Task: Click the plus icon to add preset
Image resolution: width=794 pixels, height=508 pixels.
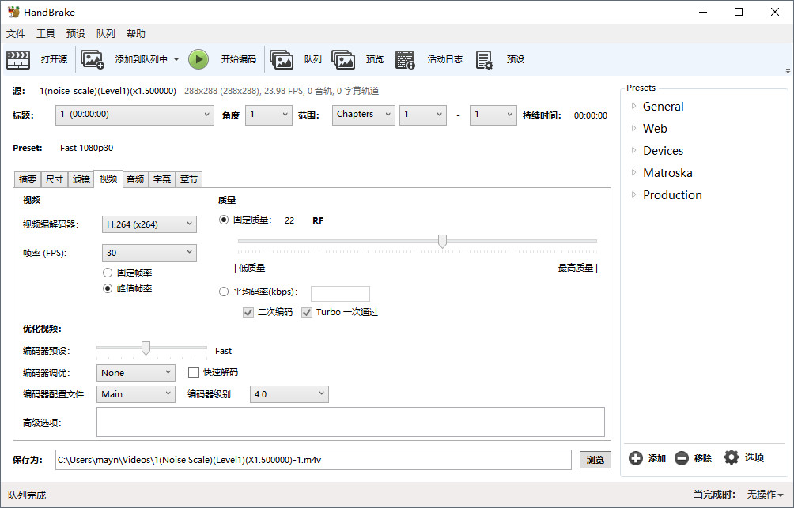Action: pos(636,458)
